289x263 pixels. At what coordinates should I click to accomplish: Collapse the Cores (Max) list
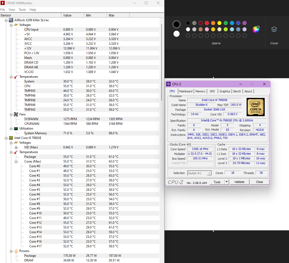(x=16, y=162)
